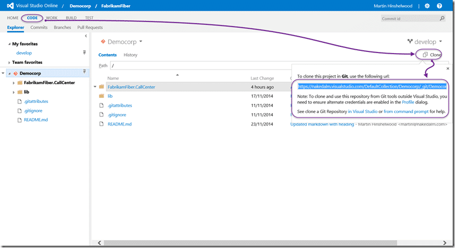455x248 pixels.
Task: Click the horizontal scrollbar right arrow
Action: pyautogui.click(x=445, y=243)
